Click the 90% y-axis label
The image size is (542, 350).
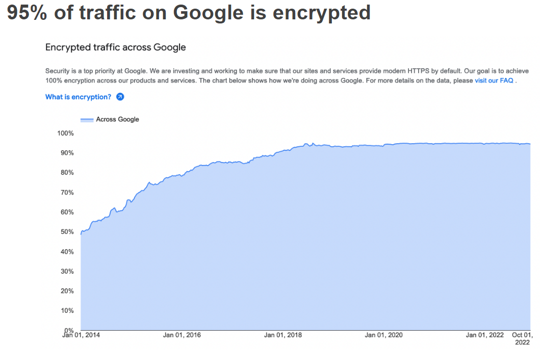click(x=66, y=153)
